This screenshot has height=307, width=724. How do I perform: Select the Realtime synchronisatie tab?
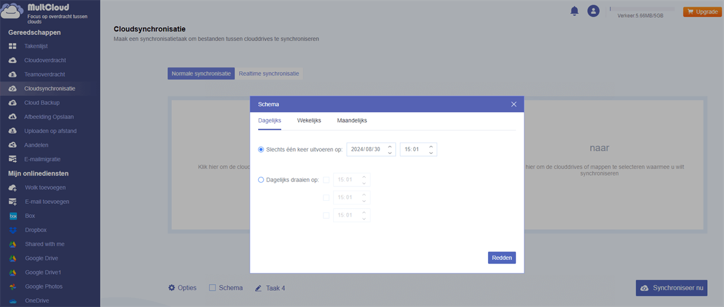[268, 74]
